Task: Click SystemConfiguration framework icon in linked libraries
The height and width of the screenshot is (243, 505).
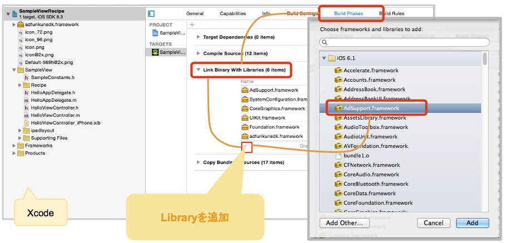Action: pyautogui.click(x=245, y=100)
